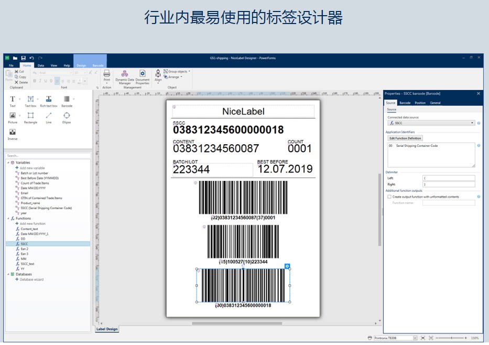This screenshot has width=489, height=345.
Task: Enable Create output function with unformatted contents
Action: click(x=389, y=197)
